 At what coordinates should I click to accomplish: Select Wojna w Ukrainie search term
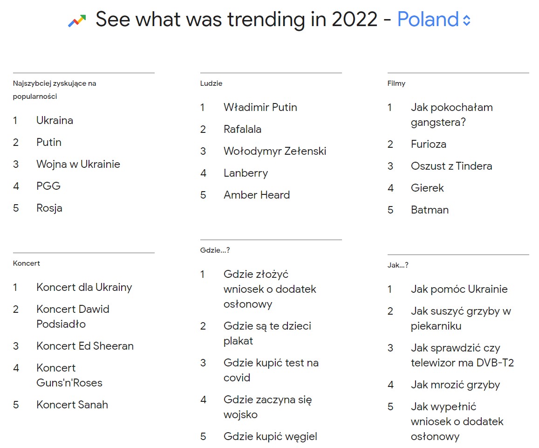[78, 164]
